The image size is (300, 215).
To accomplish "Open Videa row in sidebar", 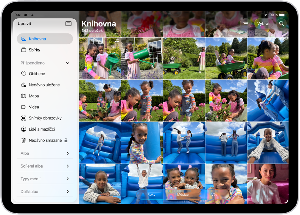I will click(45, 107).
